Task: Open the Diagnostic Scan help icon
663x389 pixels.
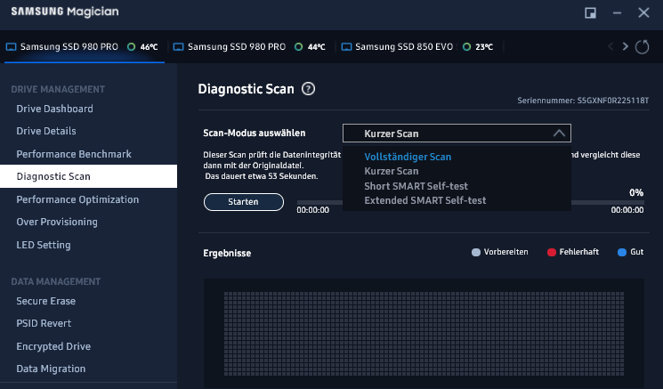Action: (x=308, y=89)
